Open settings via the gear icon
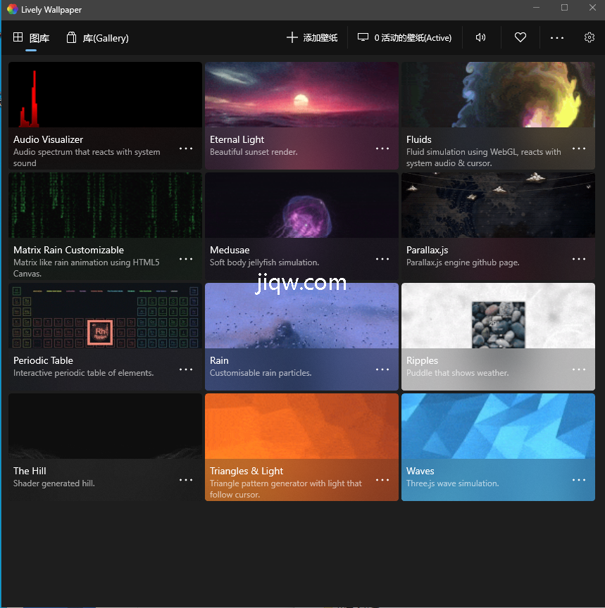 [589, 37]
